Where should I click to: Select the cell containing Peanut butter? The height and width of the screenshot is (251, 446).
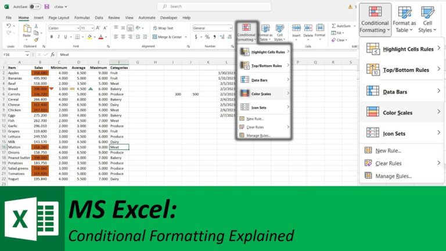pos(19,157)
